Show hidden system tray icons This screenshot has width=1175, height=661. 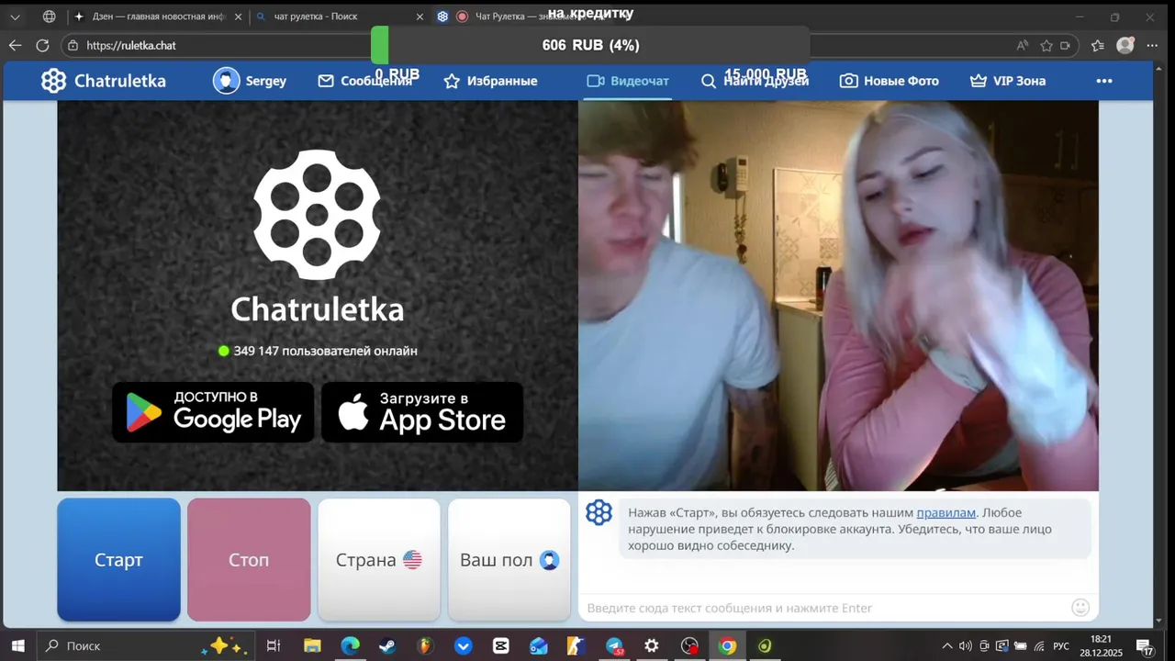(947, 646)
